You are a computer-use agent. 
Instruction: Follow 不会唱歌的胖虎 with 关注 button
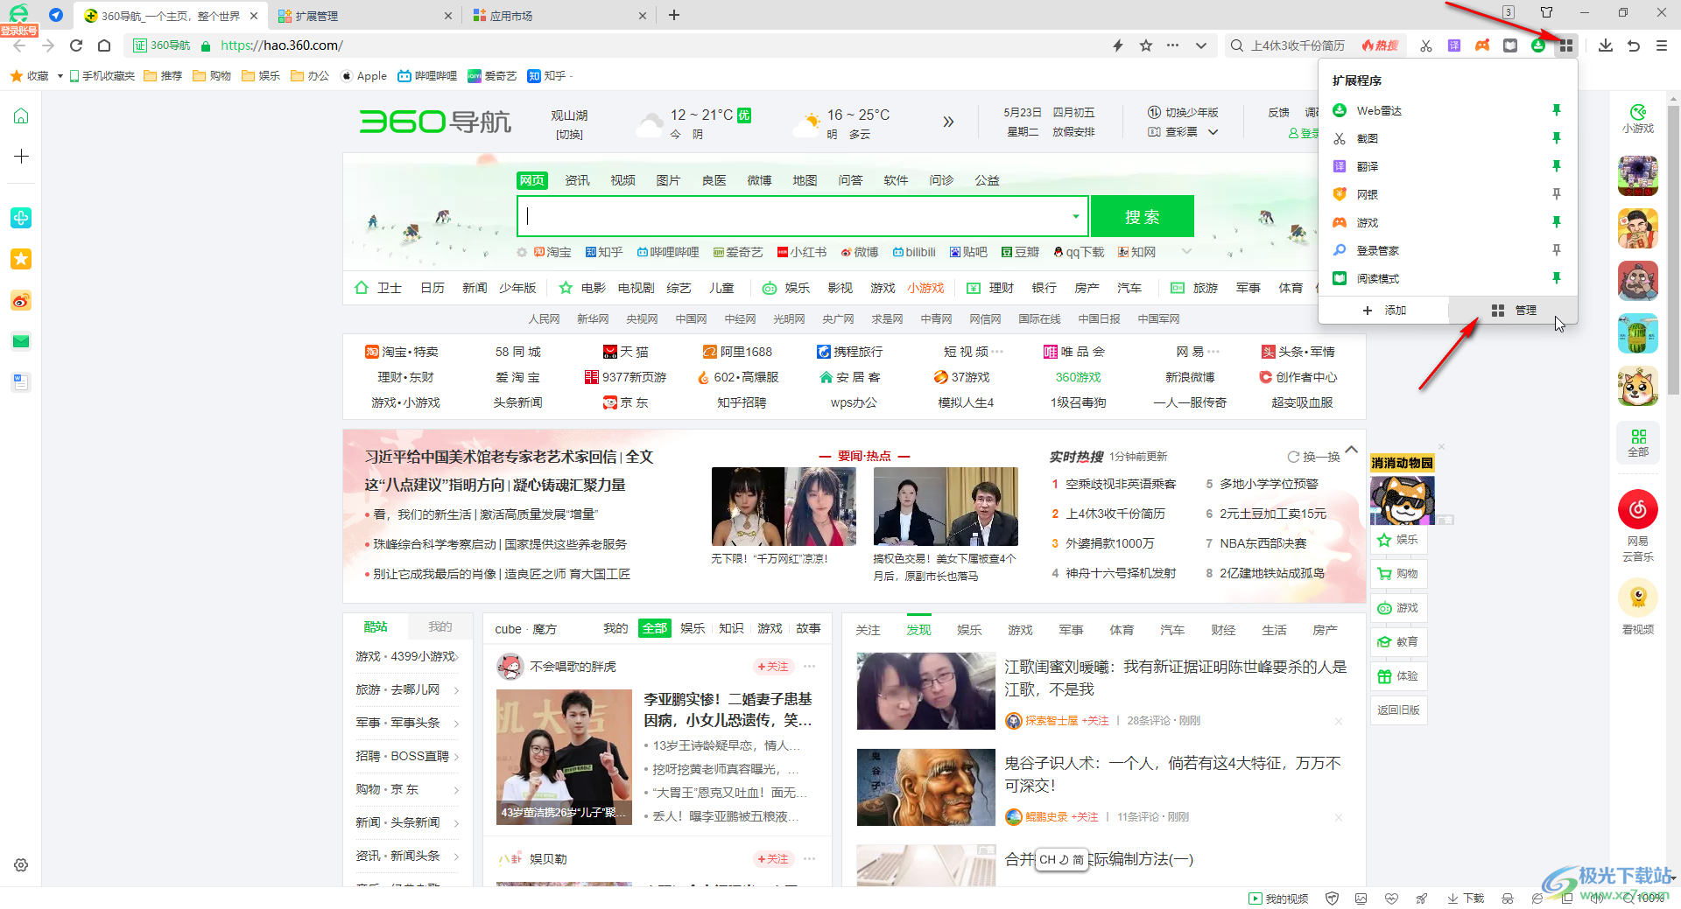pos(773,667)
